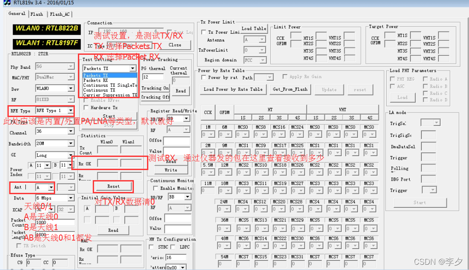Click the Load Table button
The height and width of the screenshot is (270, 469).
pos(254,28)
